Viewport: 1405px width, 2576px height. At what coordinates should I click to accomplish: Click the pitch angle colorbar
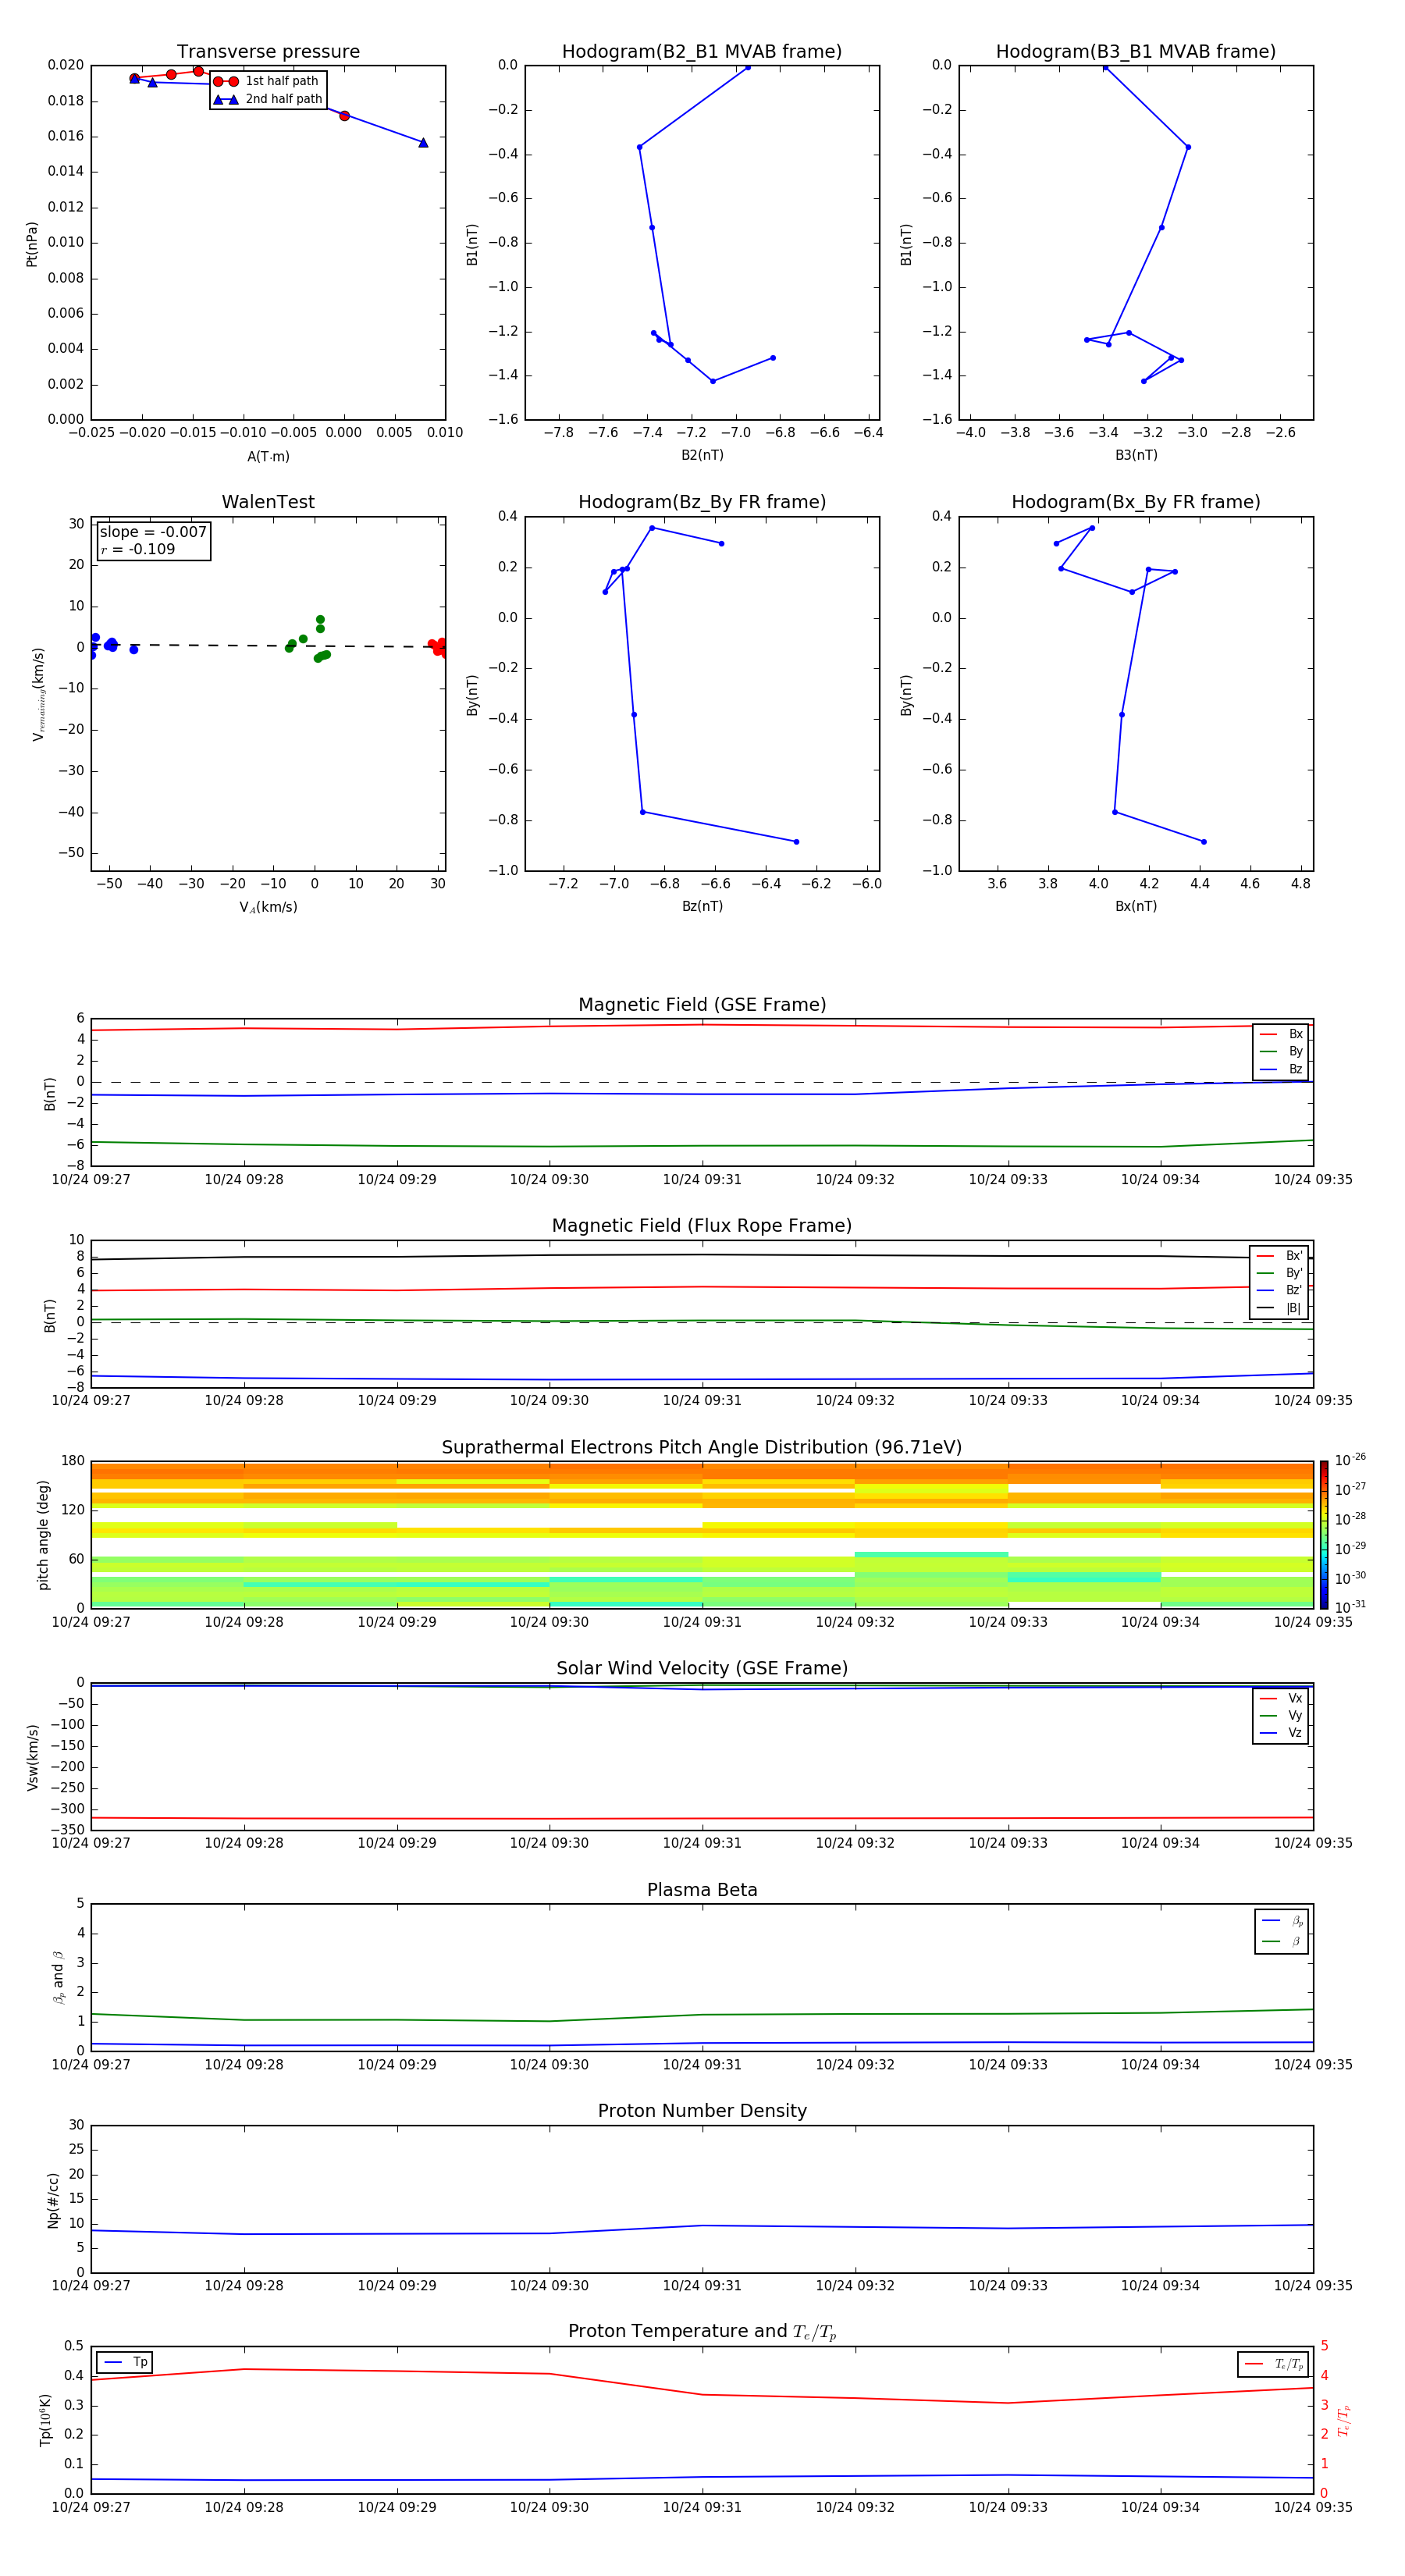click(x=1323, y=1534)
